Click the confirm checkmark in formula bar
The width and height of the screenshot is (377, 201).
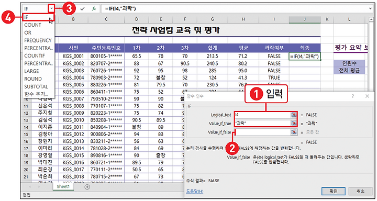tap(83, 9)
